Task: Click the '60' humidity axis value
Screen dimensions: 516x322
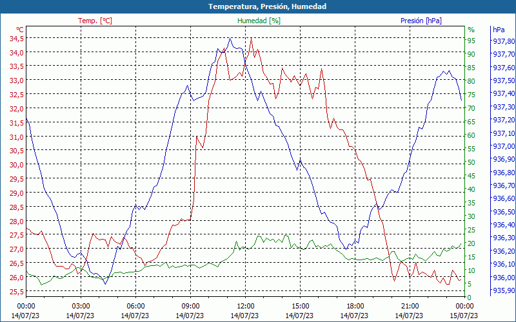Action: pos(471,135)
